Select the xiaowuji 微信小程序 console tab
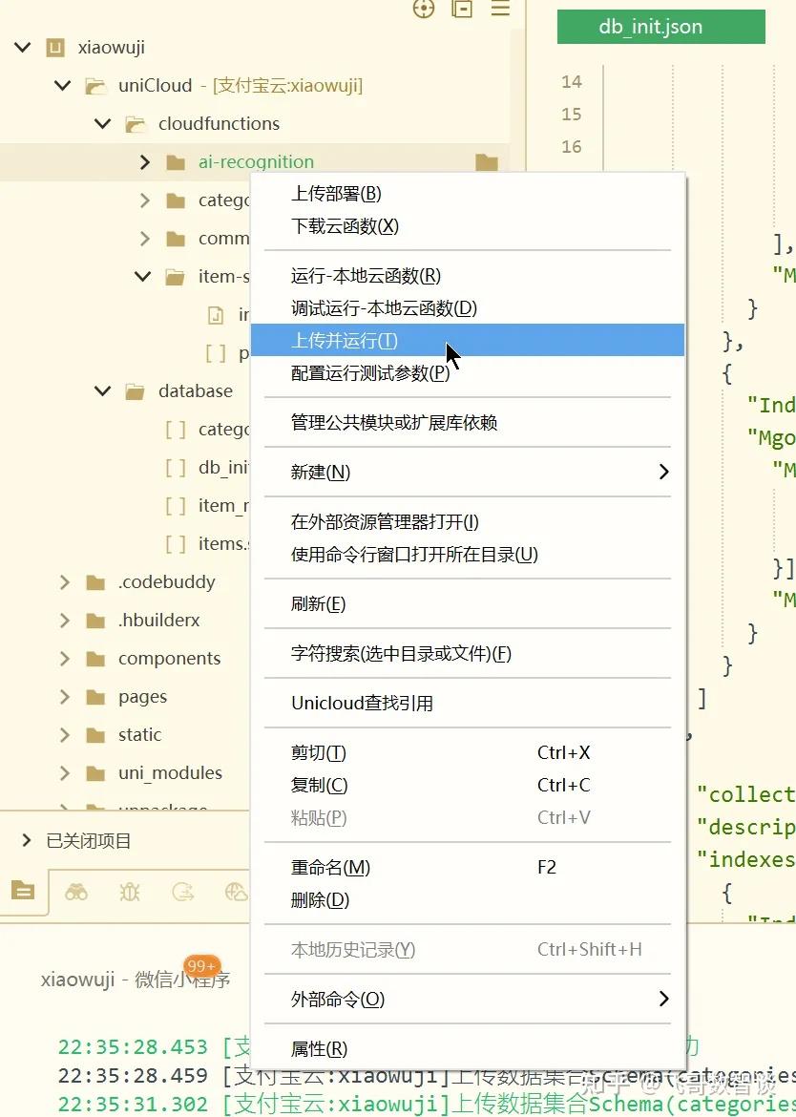796x1117 pixels. point(135,980)
